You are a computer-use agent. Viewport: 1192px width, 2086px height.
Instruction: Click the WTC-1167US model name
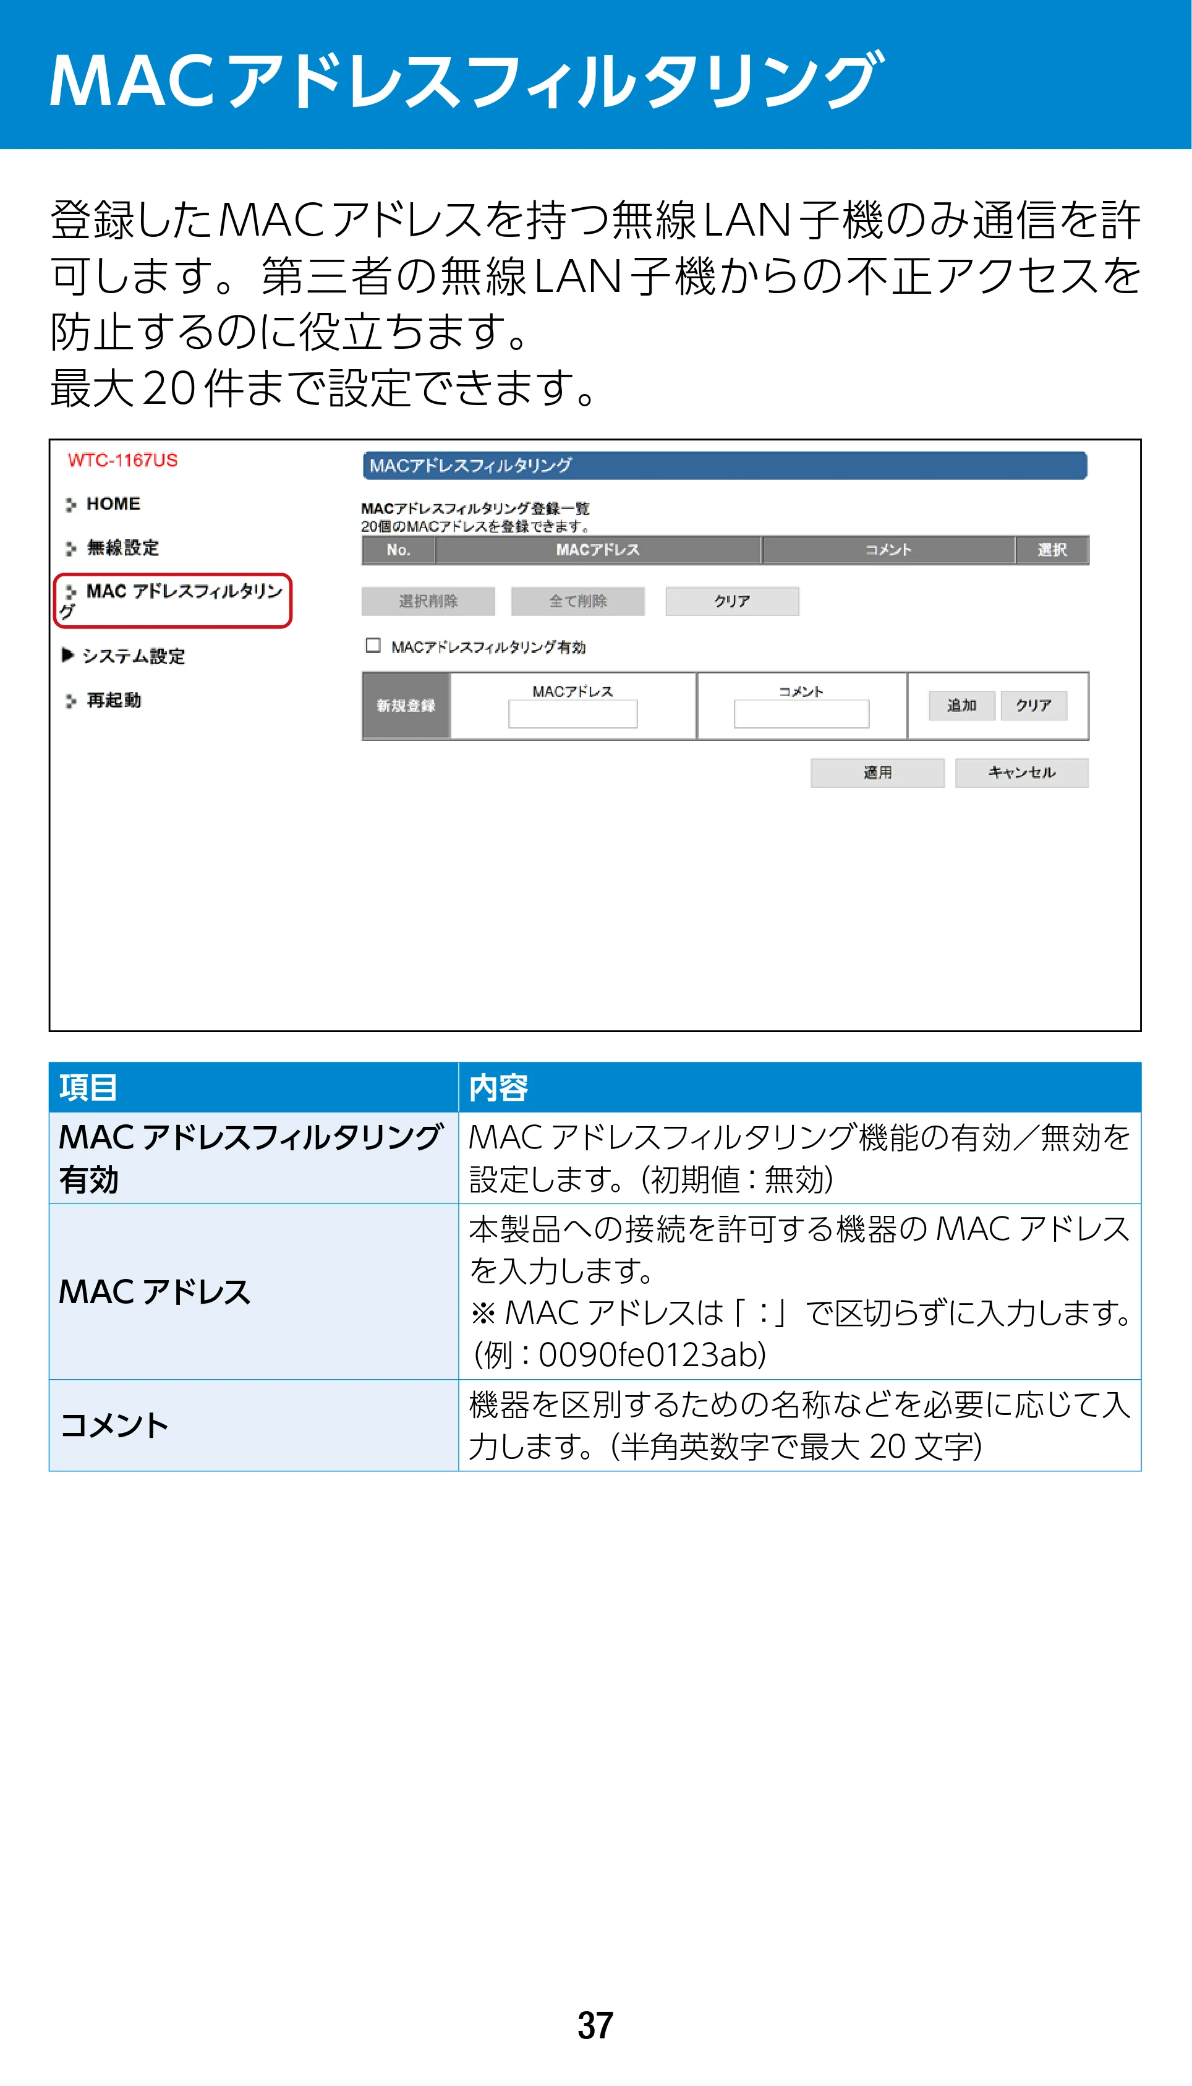(x=123, y=460)
